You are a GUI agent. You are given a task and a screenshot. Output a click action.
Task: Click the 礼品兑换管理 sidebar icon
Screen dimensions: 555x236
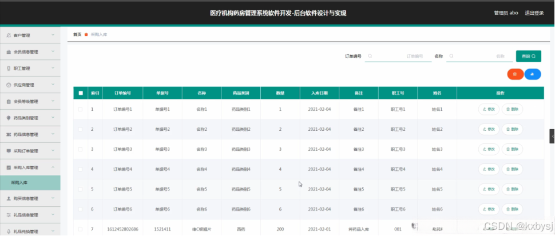click(x=9, y=232)
